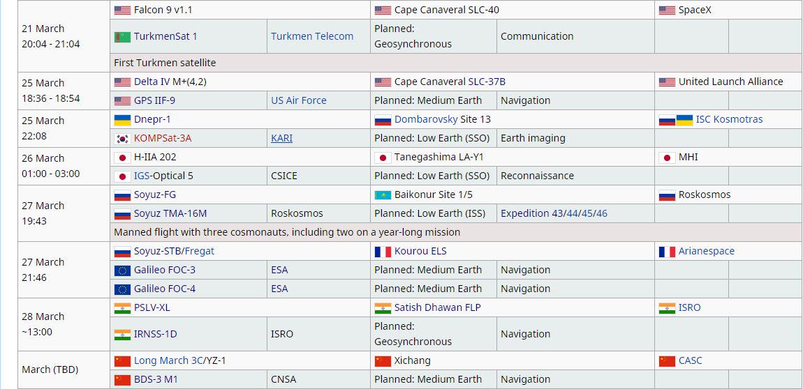
Task: Open the Soyuz TMA-16M link
Action: coord(170,213)
